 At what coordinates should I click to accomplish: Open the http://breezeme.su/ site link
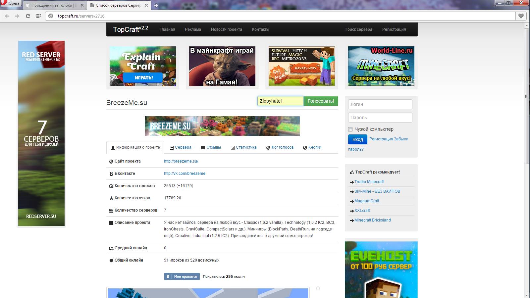181,161
